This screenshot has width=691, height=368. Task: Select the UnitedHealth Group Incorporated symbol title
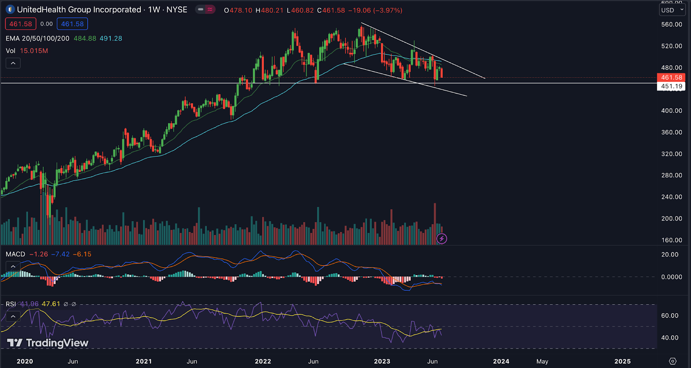[79, 10]
